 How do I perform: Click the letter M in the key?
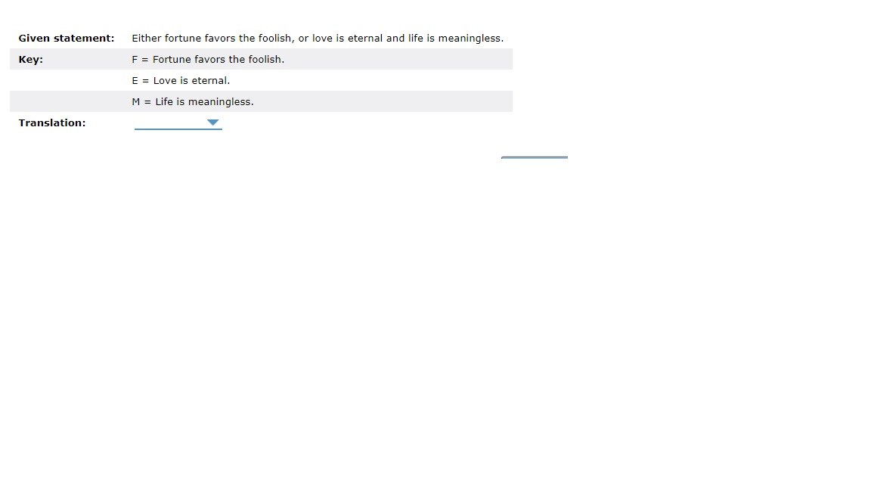point(136,101)
